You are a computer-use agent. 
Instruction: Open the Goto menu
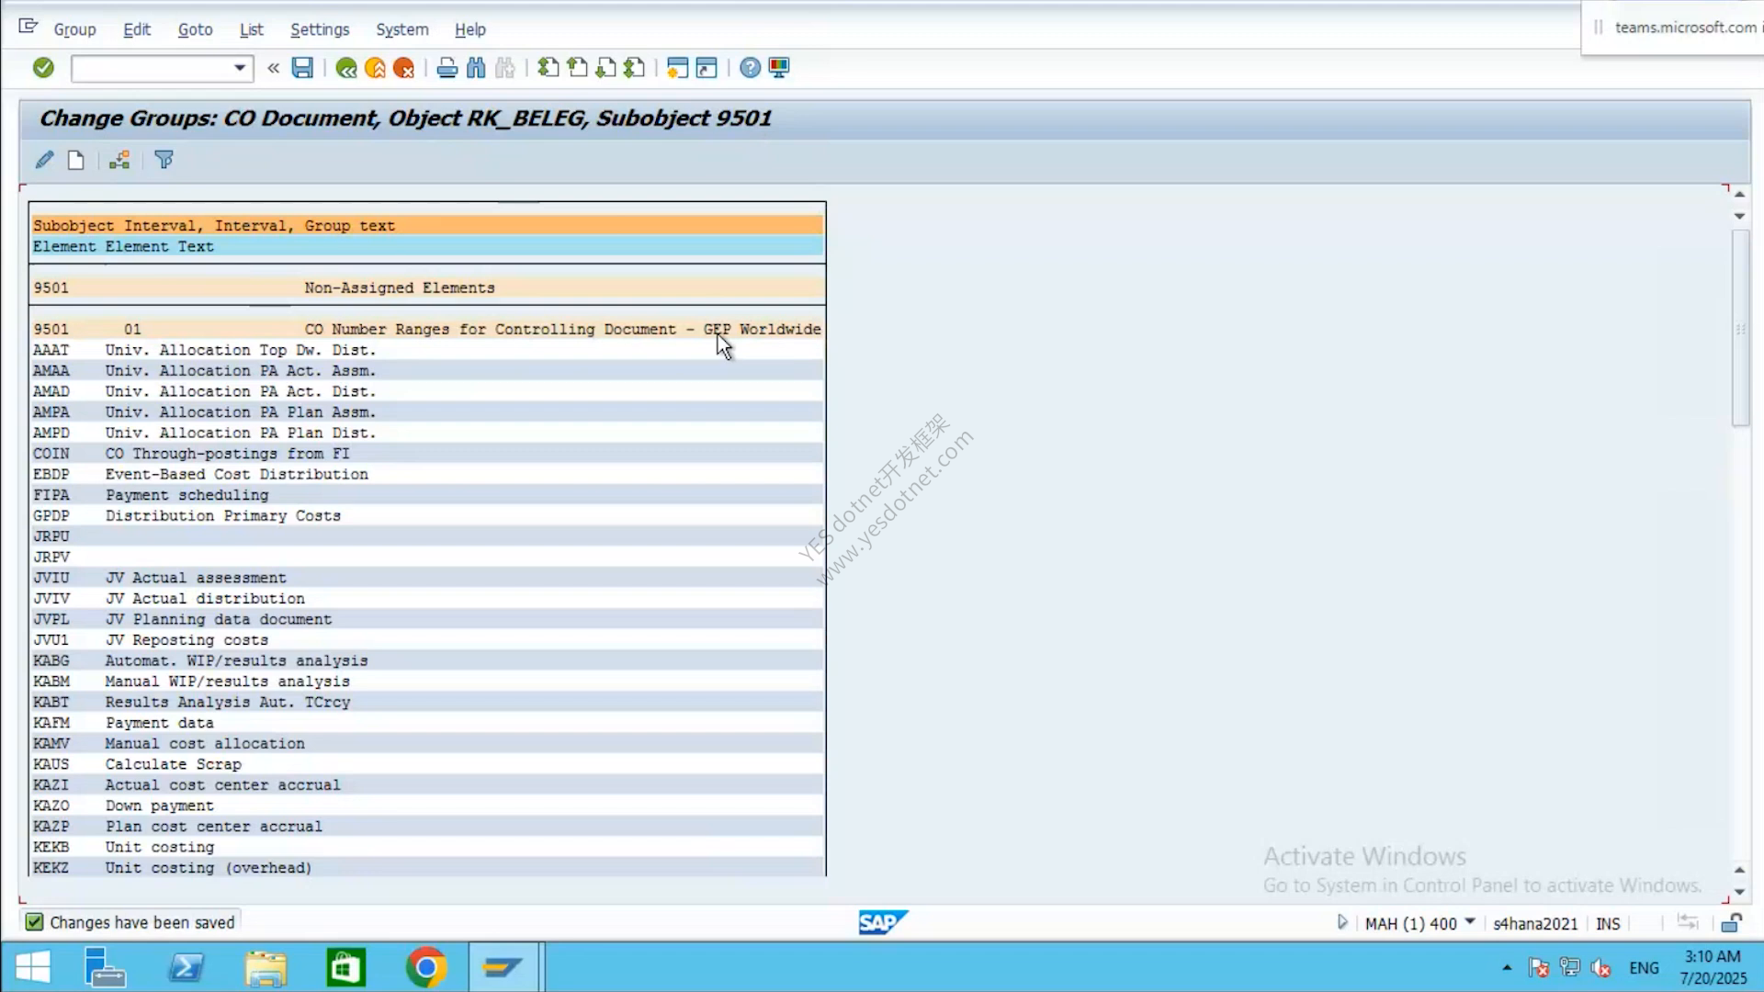195,29
